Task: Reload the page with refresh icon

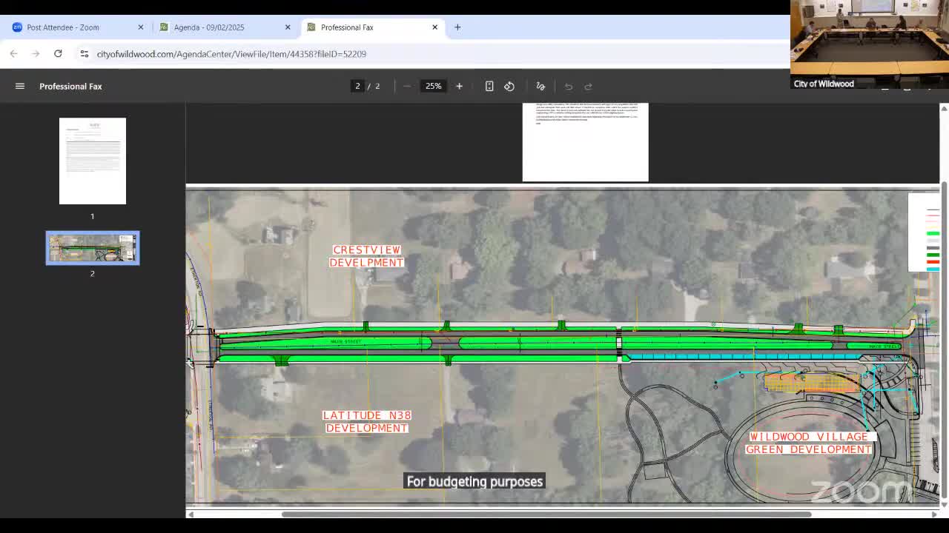Action: [x=58, y=53]
